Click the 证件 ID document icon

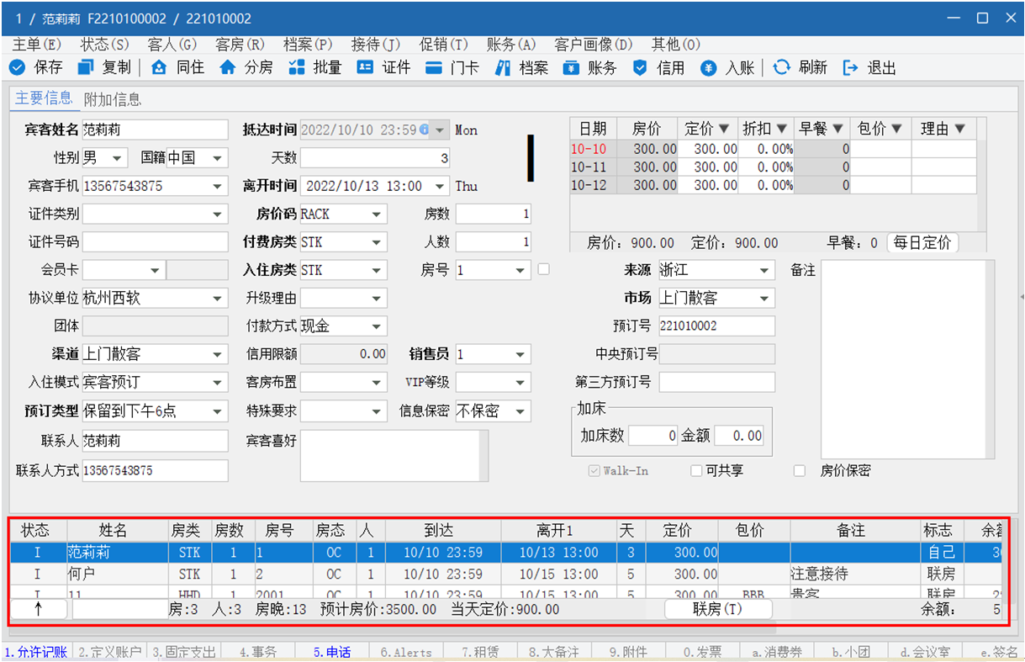click(x=365, y=68)
